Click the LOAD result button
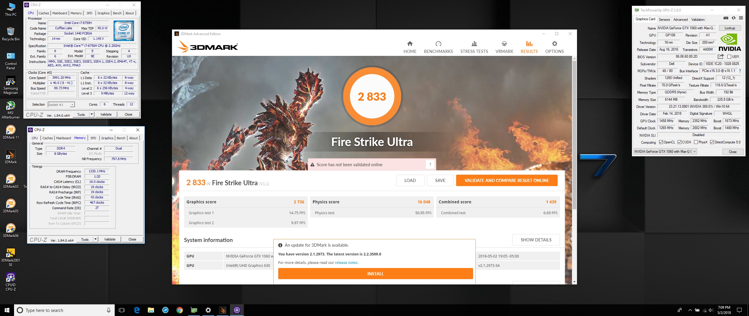The image size is (749, 316). (410, 181)
